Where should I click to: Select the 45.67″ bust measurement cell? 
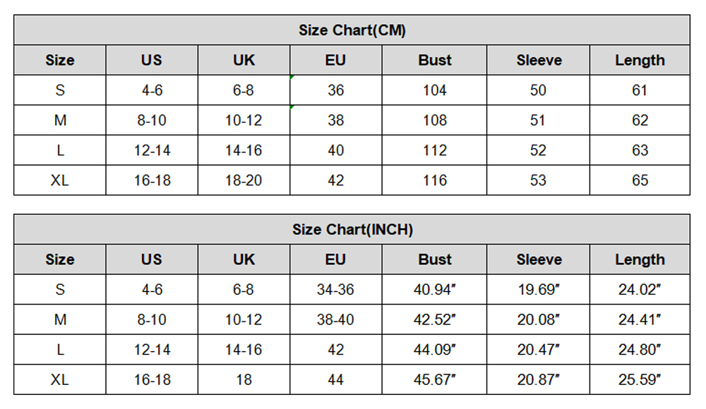point(434,380)
